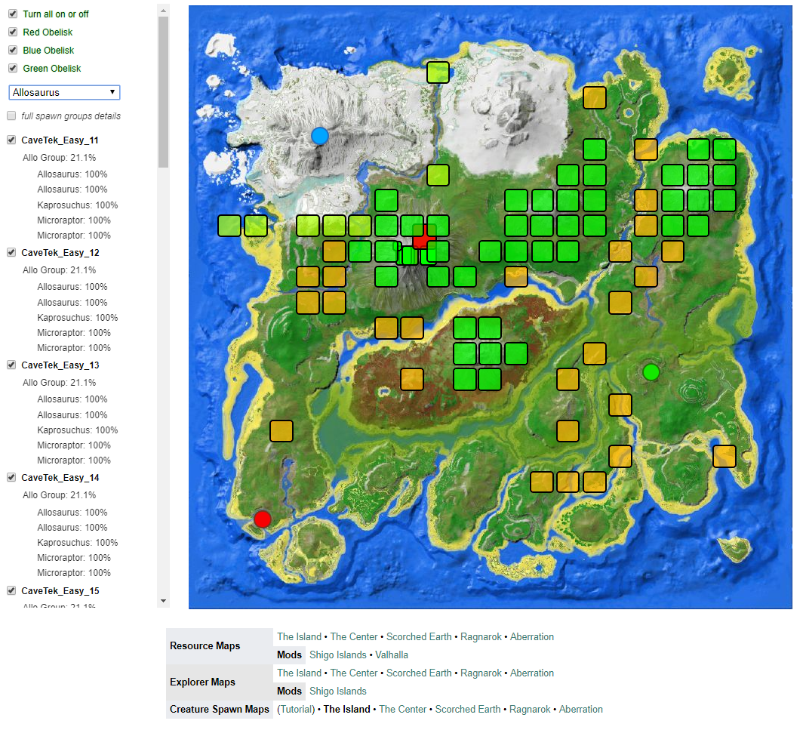The width and height of the screenshot is (806, 730).
Task: Open Ragnarok resource map link
Action: coord(481,637)
